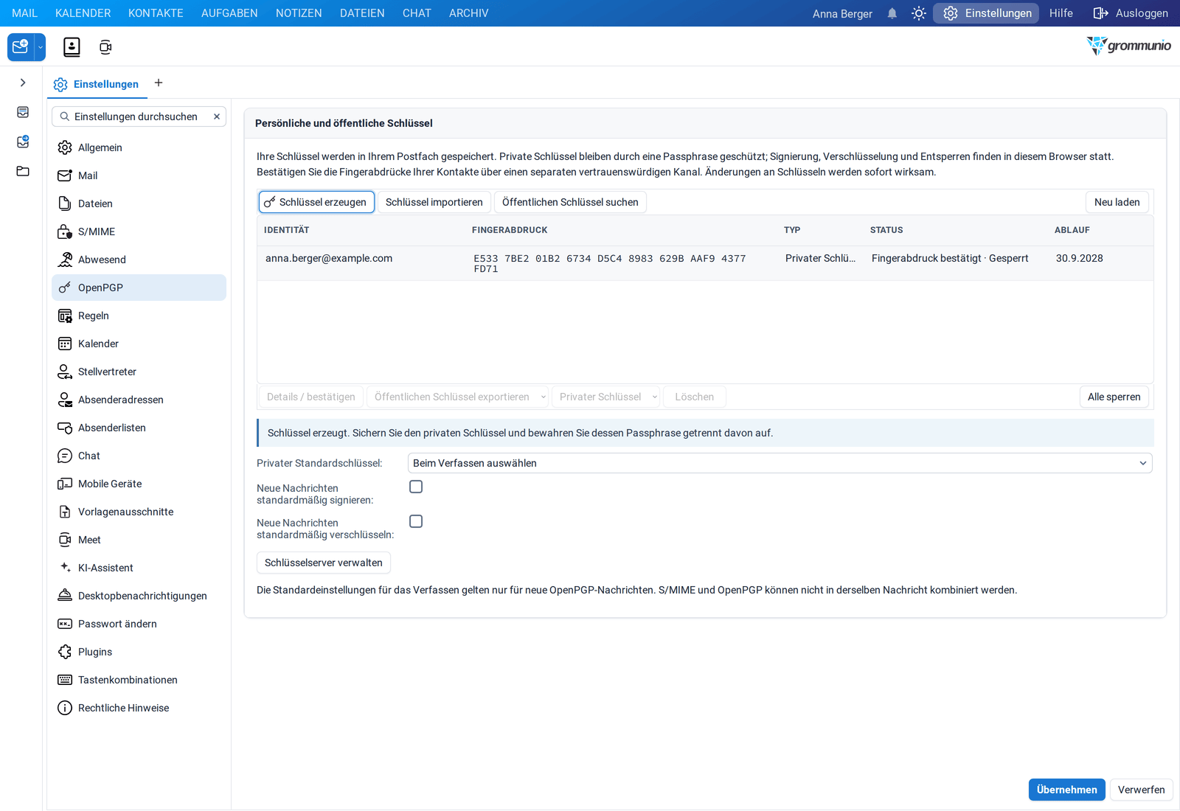Switch to the KALENDER menu
This screenshot has width=1180, height=811.
click(83, 13)
